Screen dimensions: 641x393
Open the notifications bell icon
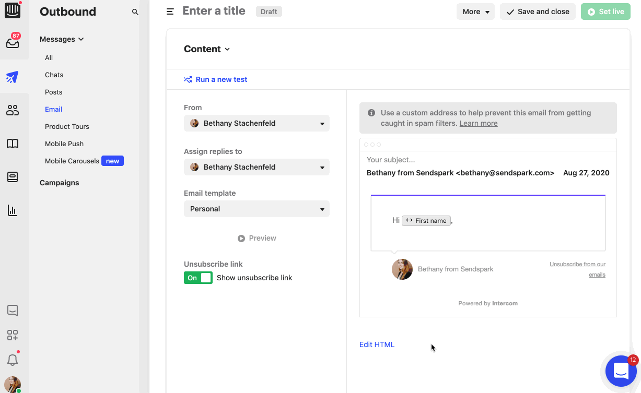click(13, 360)
